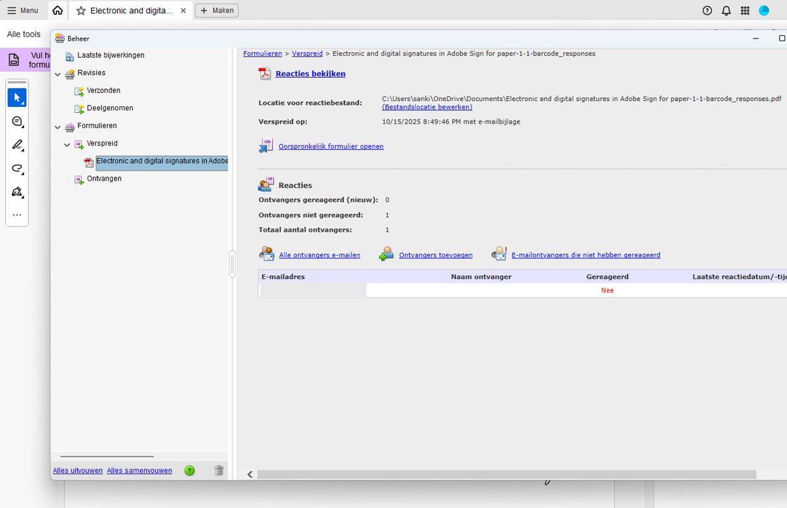Star the Electronic and digital tab document
787x508 pixels.
click(81, 11)
